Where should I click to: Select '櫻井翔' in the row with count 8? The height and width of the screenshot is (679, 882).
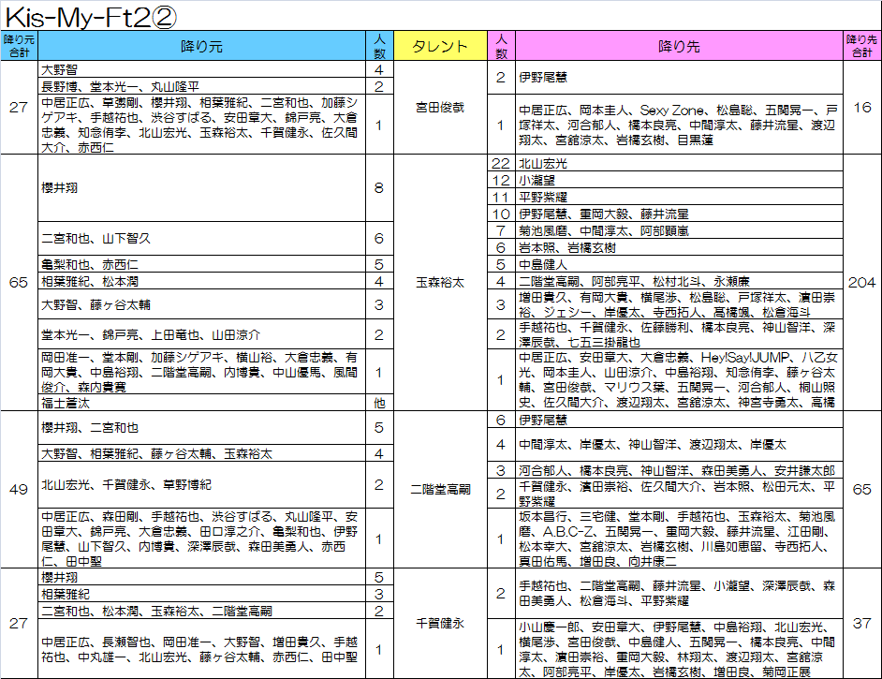(201, 188)
